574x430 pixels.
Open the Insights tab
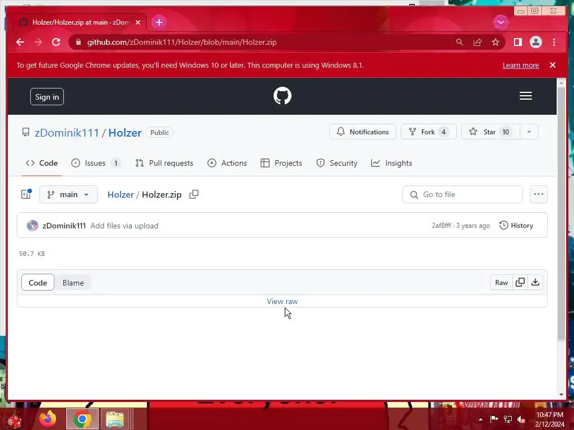point(391,163)
